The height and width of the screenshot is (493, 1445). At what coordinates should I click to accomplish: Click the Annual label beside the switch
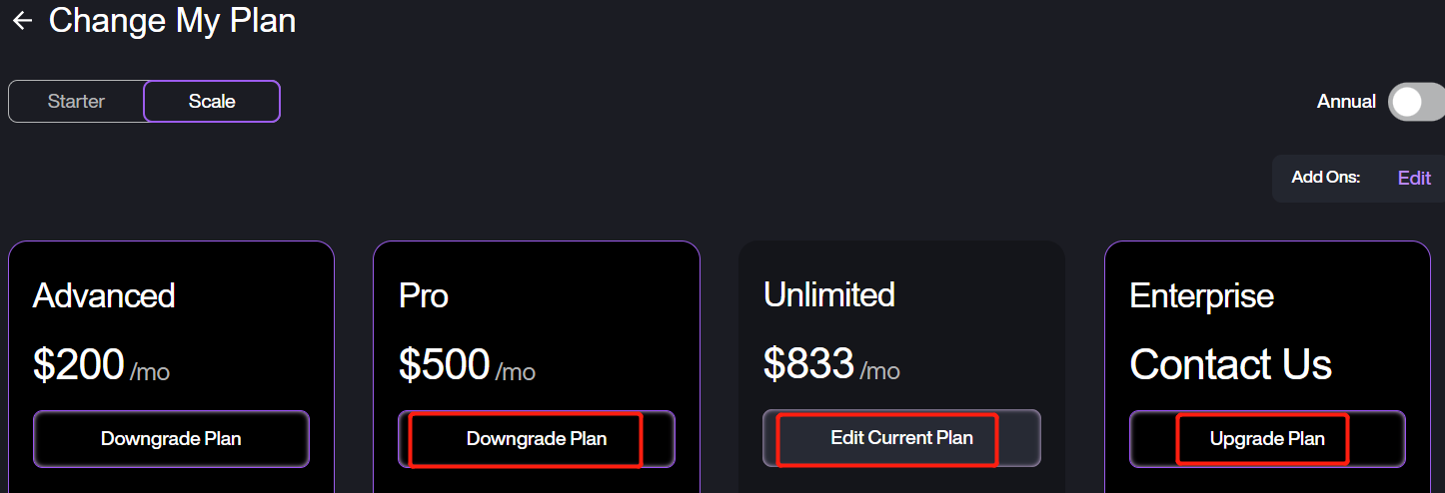point(1346,101)
